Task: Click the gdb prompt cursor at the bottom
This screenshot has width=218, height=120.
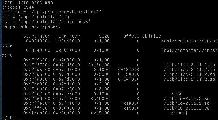Action: (19, 119)
